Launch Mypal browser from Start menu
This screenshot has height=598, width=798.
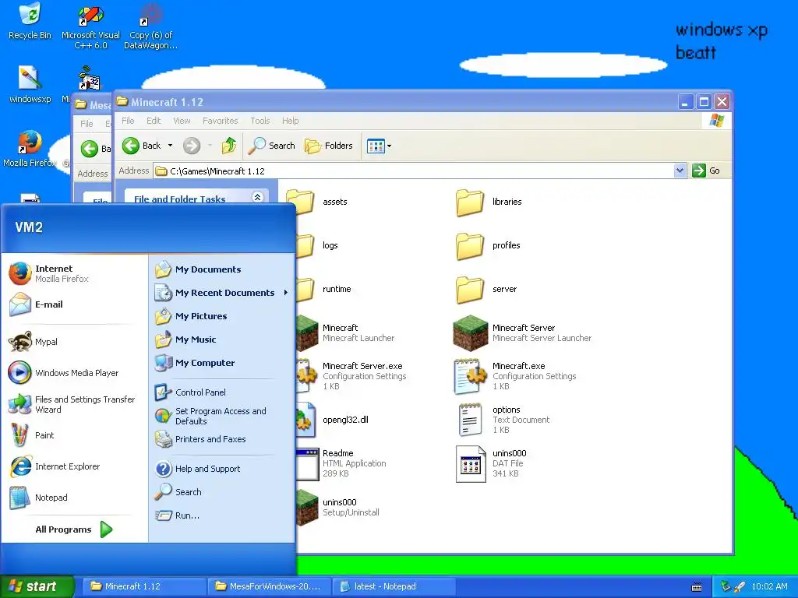(74, 342)
